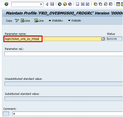Click the Parameter val. input field
This screenshot has height=117, width=123.
(64, 54)
